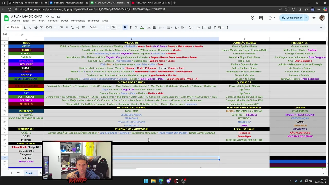
Task: List all sheets with the hamburger icon
Action: [x=18, y=173]
